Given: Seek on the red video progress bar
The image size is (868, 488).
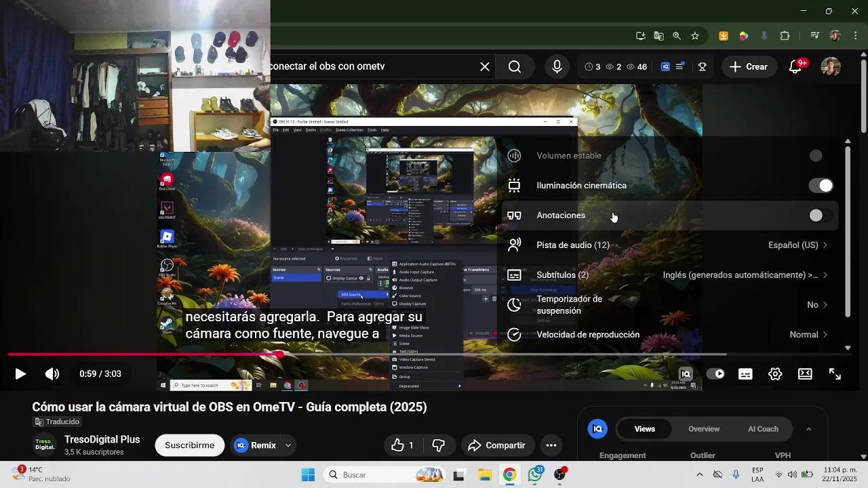Looking at the screenshot, I should pyautogui.click(x=144, y=354).
